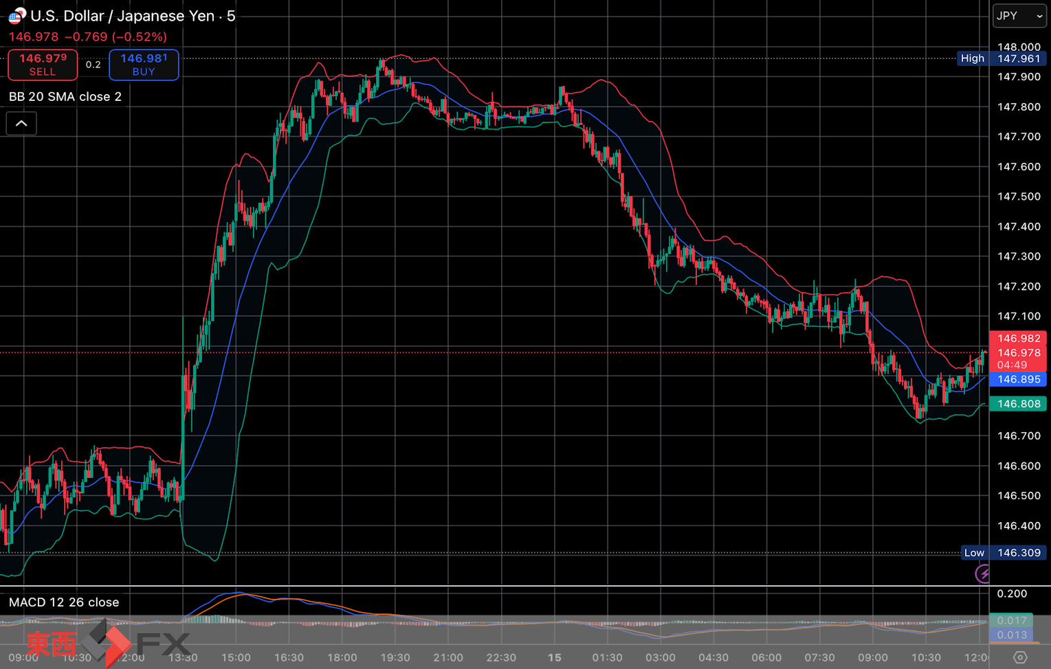Screen dimensions: 1051x669
Task: Select the BB 20 SMA close 2 indicator legend
Action: click(x=65, y=97)
